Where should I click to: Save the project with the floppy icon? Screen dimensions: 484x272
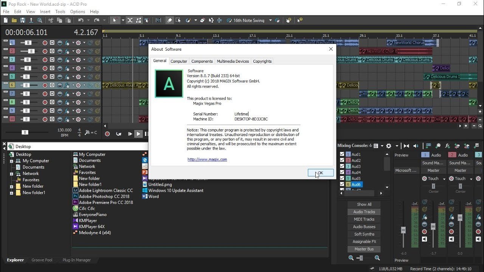[23, 20]
